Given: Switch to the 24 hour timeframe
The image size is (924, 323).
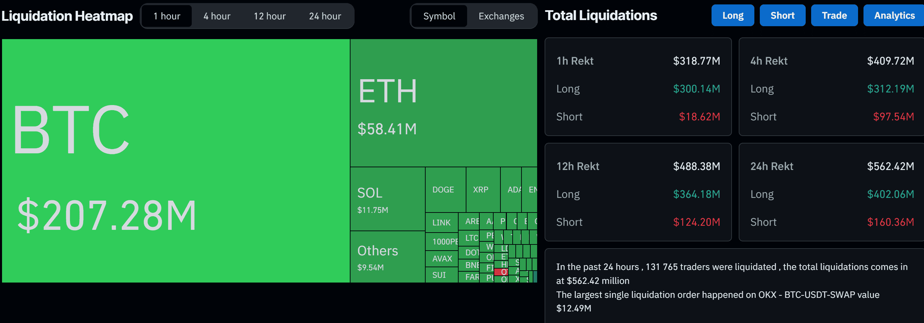Looking at the screenshot, I should [325, 16].
